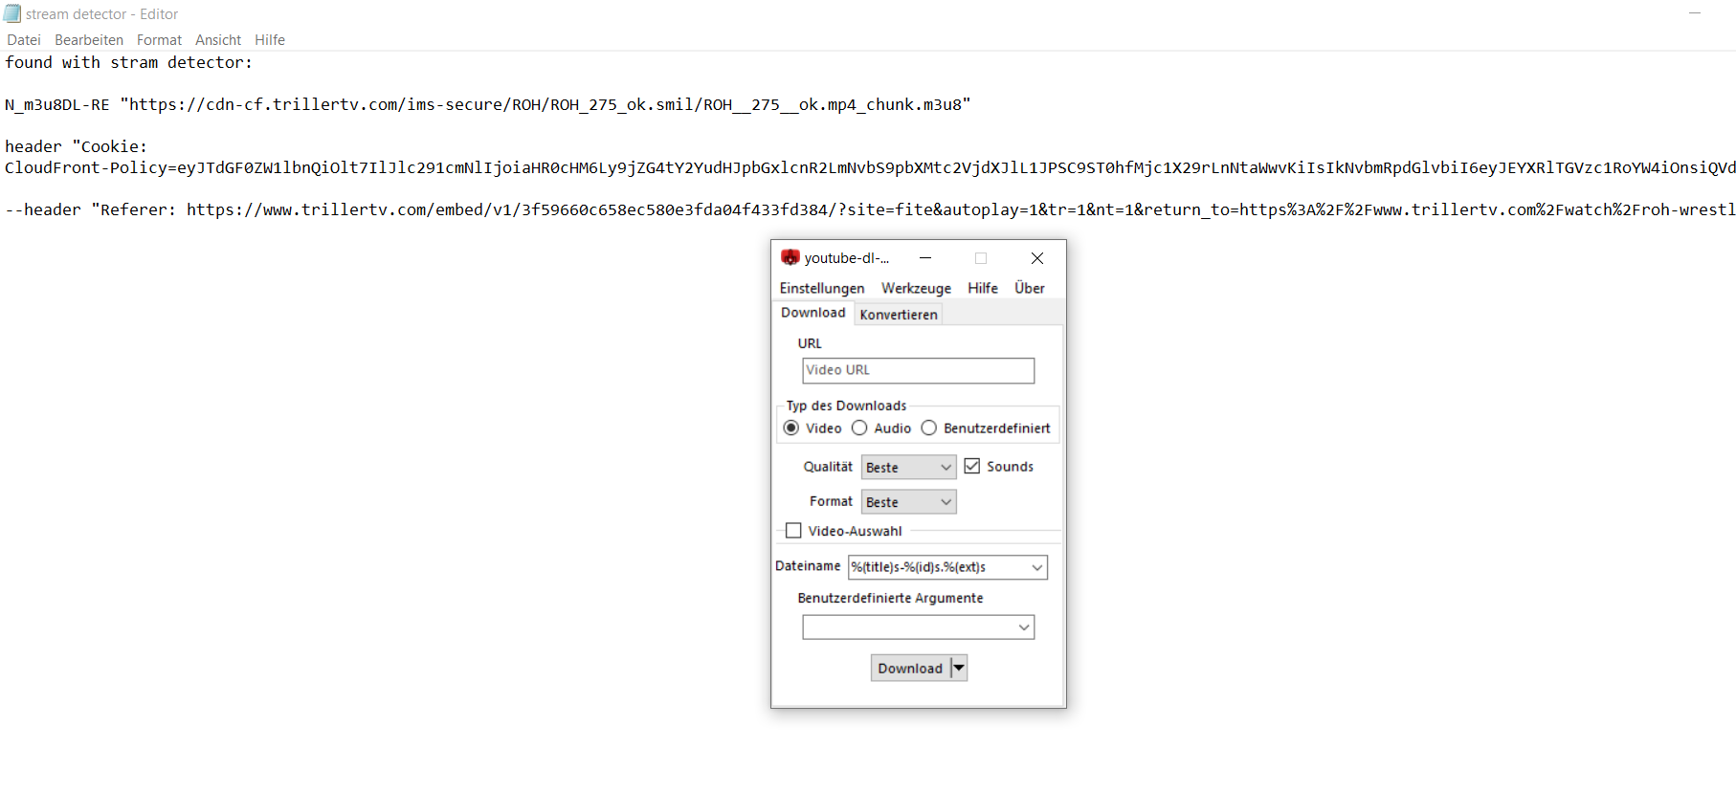1736x791 pixels.
Task: Enable the Video-Auswahl checkbox
Action: (793, 531)
